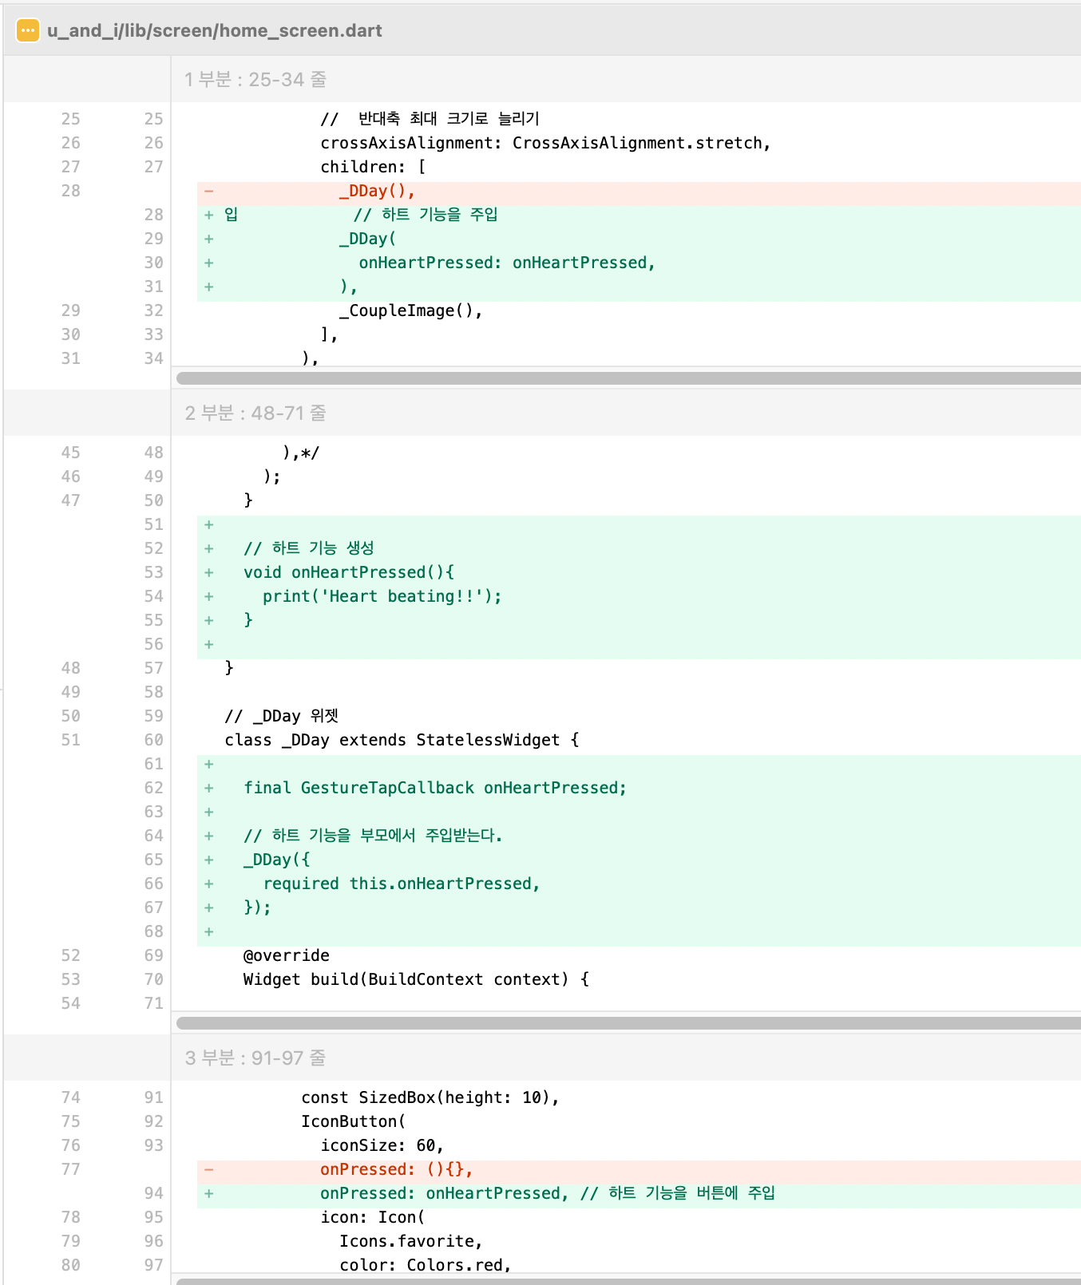The width and height of the screenshot is (1081, 1285).
Task: Click line 'children: ['
Action: coord(373,167)
